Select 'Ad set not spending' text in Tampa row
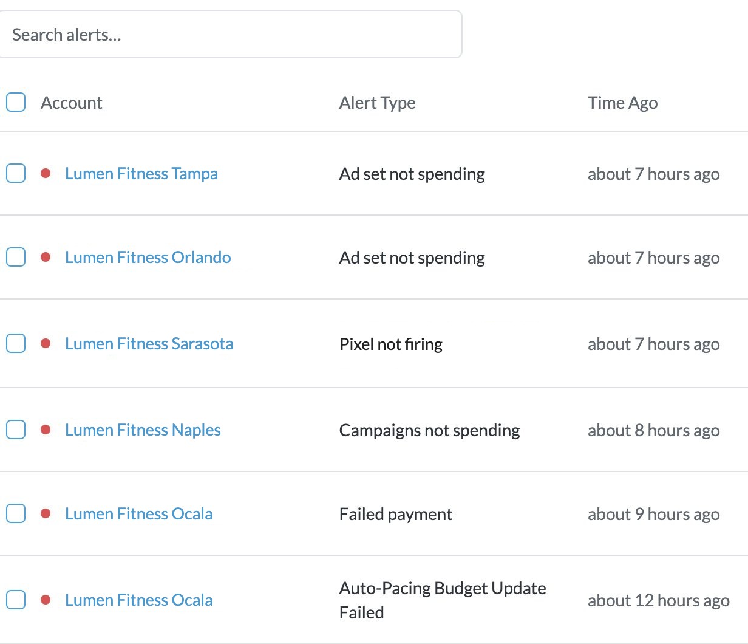Screen dimensions: 748x644 pos(412,174)
